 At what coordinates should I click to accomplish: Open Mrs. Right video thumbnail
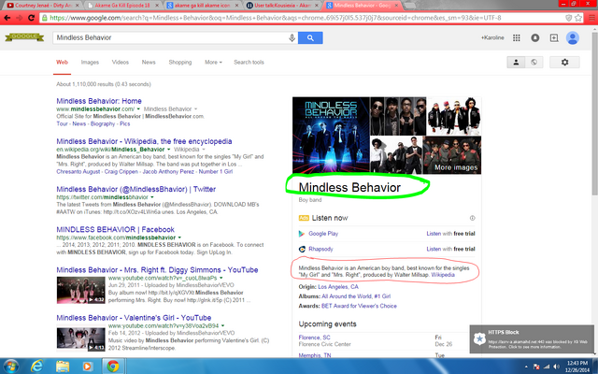81,290
